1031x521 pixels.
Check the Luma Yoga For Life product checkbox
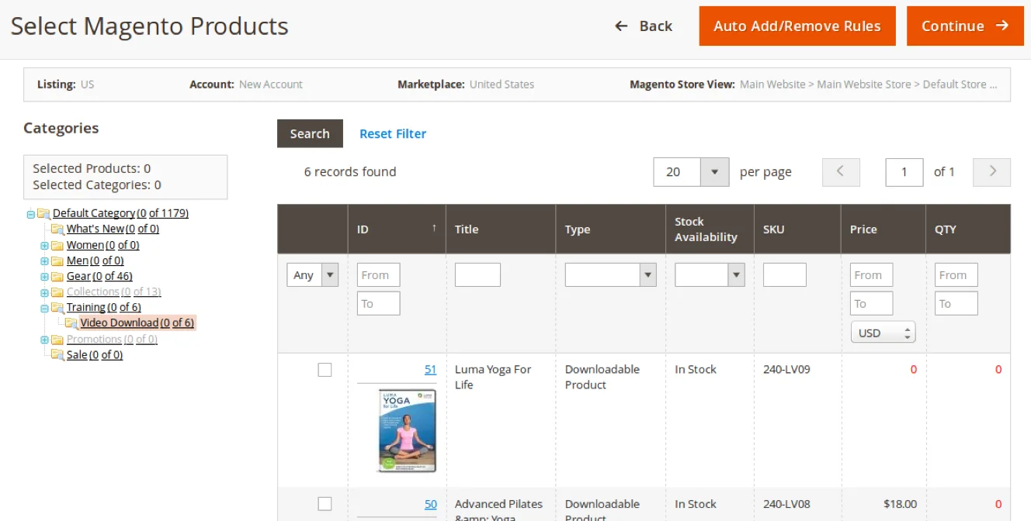(325, 370)
